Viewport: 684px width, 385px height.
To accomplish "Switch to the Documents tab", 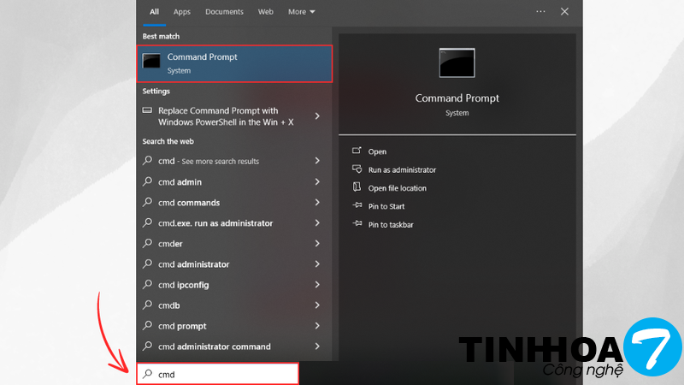I will pos(224,12).
